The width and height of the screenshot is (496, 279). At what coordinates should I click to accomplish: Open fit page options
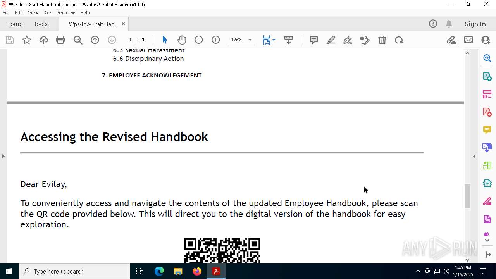[269, 40]
